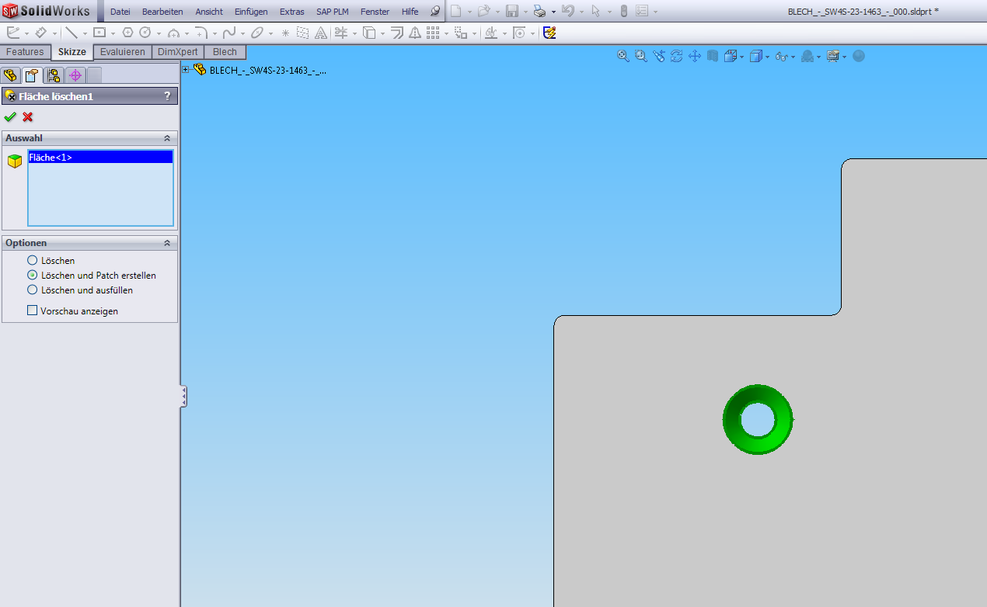Screen dimensions: 987x607
Task: Click the Section View icon
Action: pos(712,56)
